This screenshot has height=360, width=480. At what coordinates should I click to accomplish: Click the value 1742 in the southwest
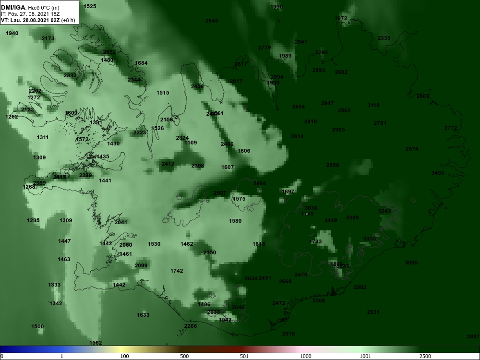click(x=177, y=271)
